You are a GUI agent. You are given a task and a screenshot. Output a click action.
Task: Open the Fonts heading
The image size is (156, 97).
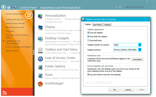pos(49,75)
